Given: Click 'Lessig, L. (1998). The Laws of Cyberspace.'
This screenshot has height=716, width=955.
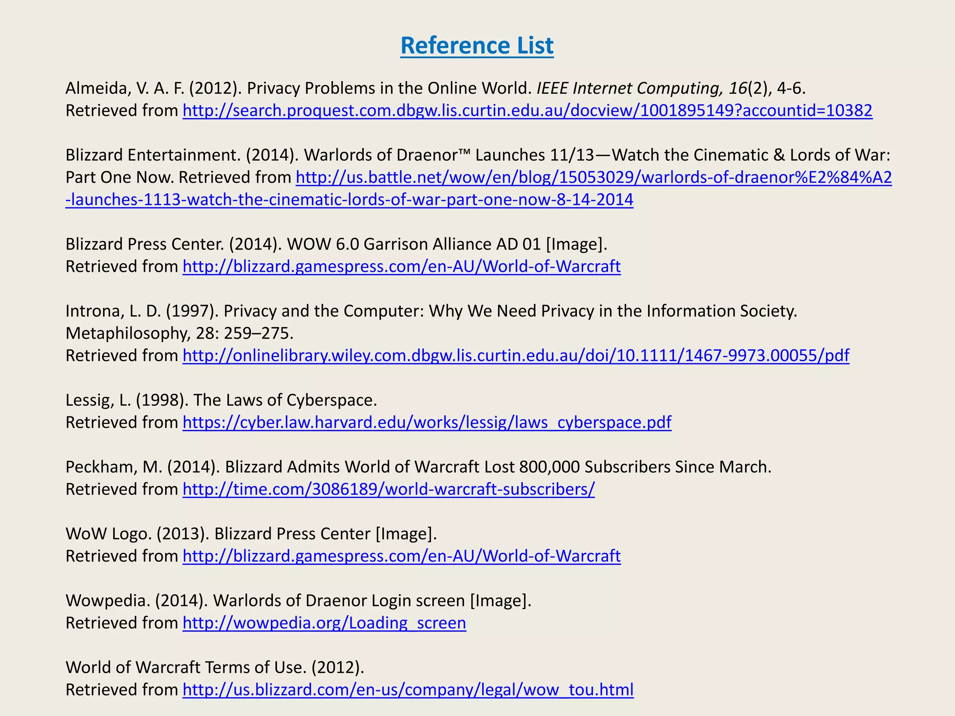Looking at the screenshot, I should (221, 399).
